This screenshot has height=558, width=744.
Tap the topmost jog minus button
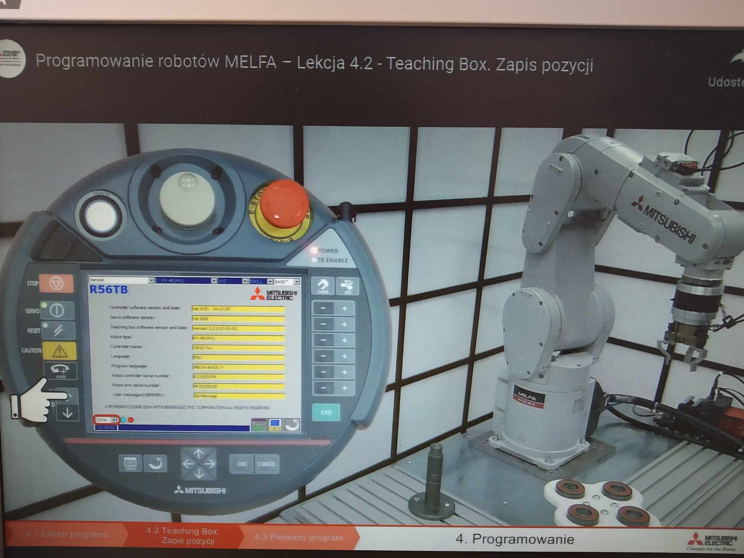coord(323,308)
